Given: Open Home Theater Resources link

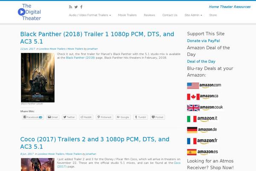Looking at the screenshot, I should coord(230,7).
